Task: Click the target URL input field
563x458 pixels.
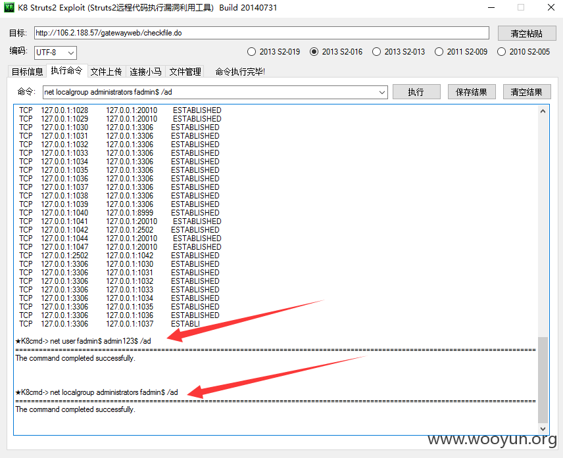Action: point(262,33)
